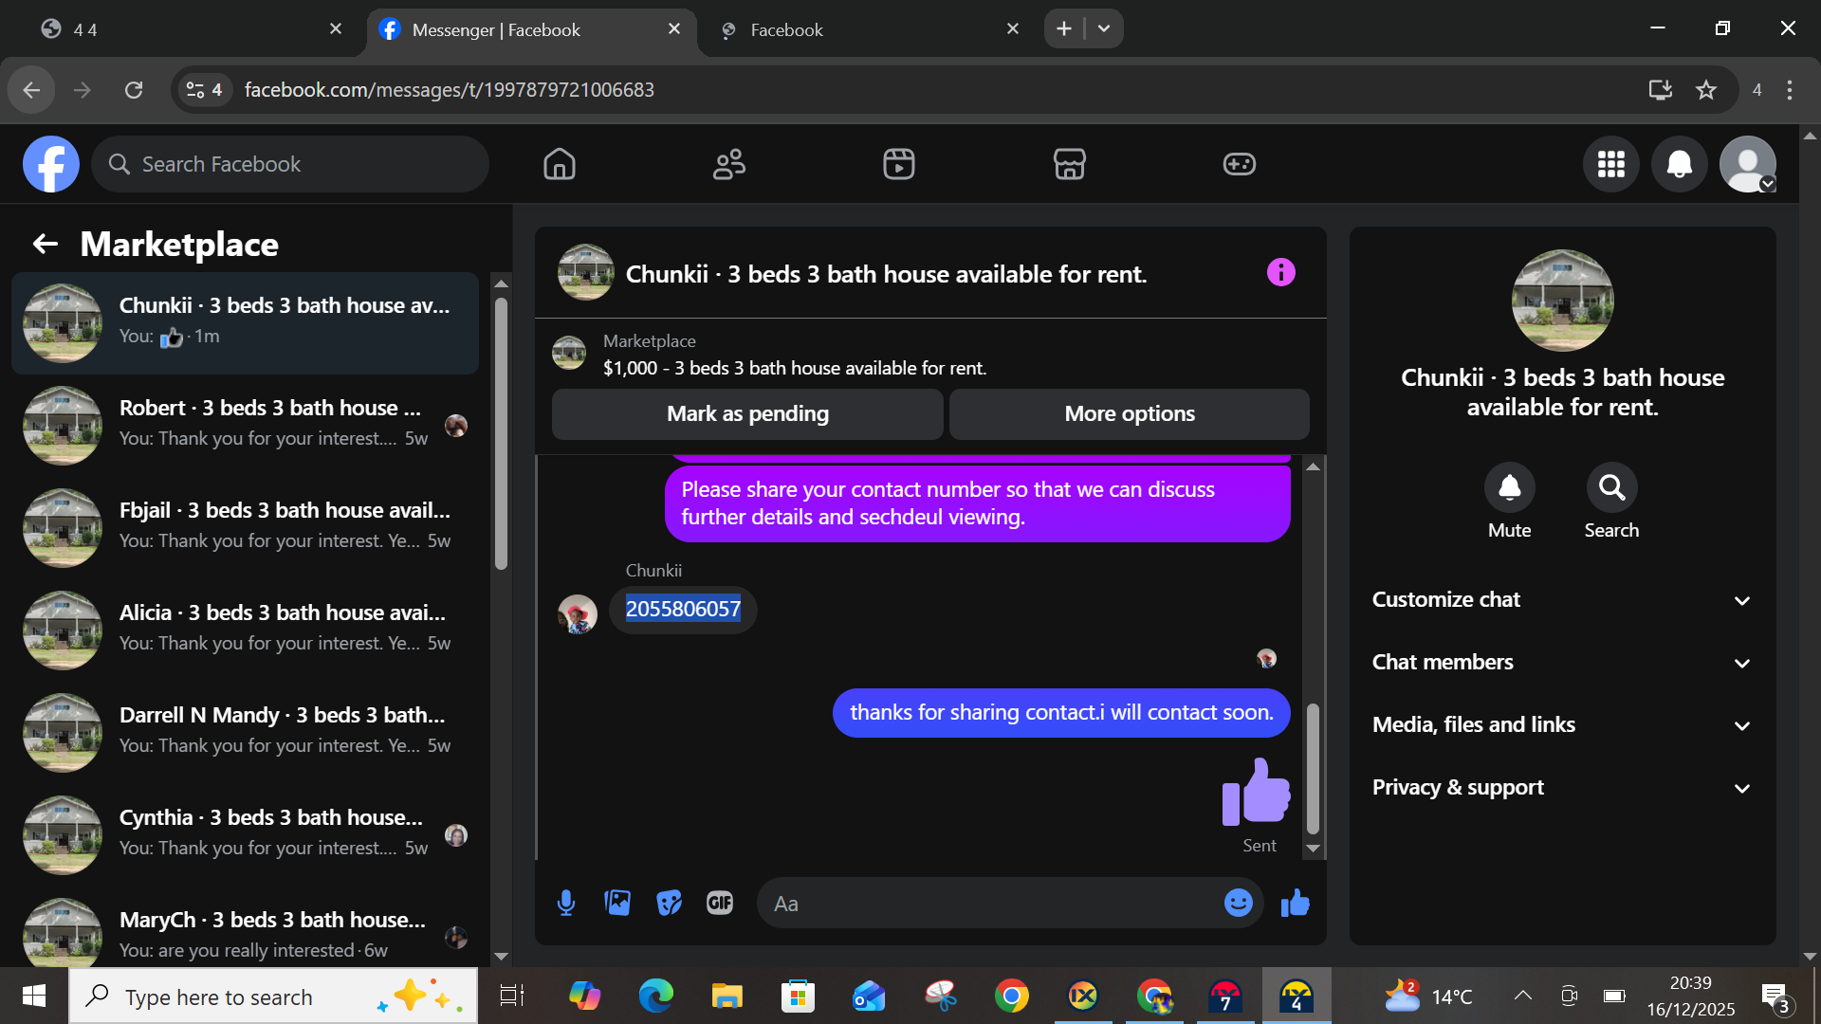The image size is (1821, 1024).
Task: Go back in browser history
Action: coord(31,90)
